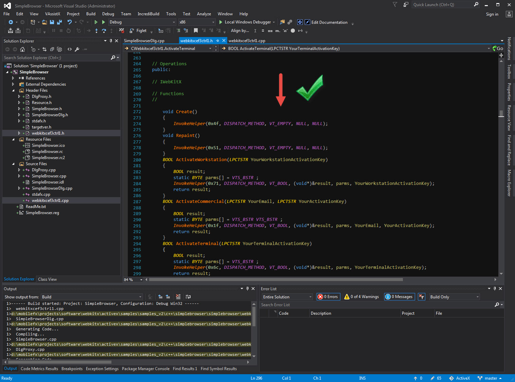Click the Bookmark toolbar icon
Image resolution: width=515 pixels, height=382 pixels.
196,31
